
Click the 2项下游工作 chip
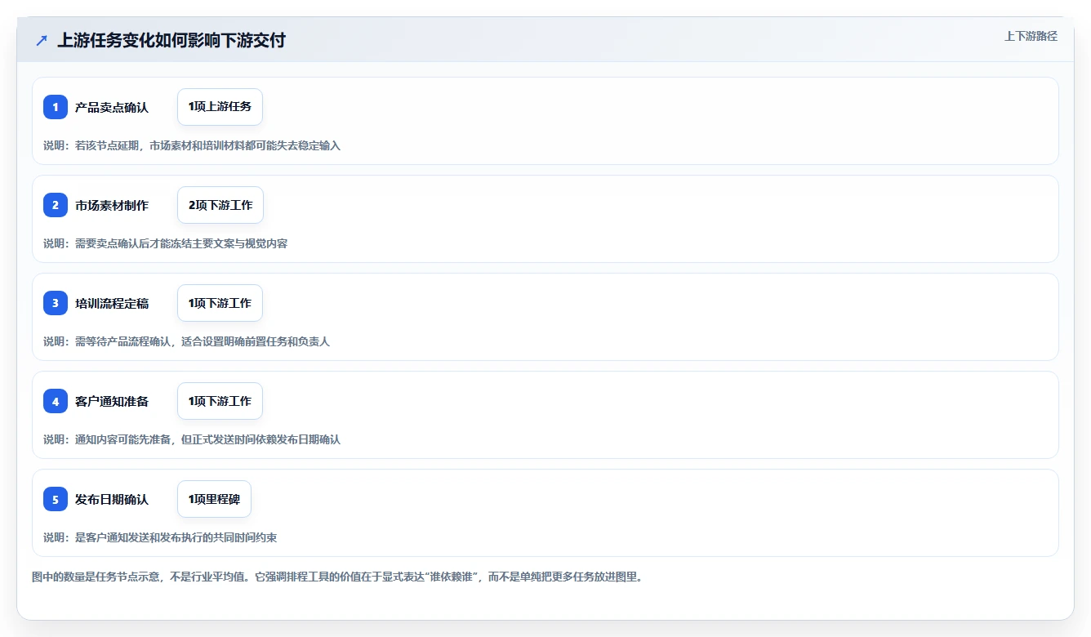220,205
